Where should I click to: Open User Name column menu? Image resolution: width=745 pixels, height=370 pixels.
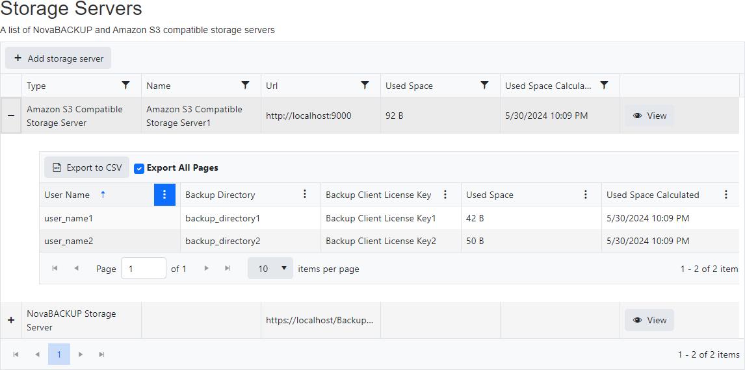[164, 195]
